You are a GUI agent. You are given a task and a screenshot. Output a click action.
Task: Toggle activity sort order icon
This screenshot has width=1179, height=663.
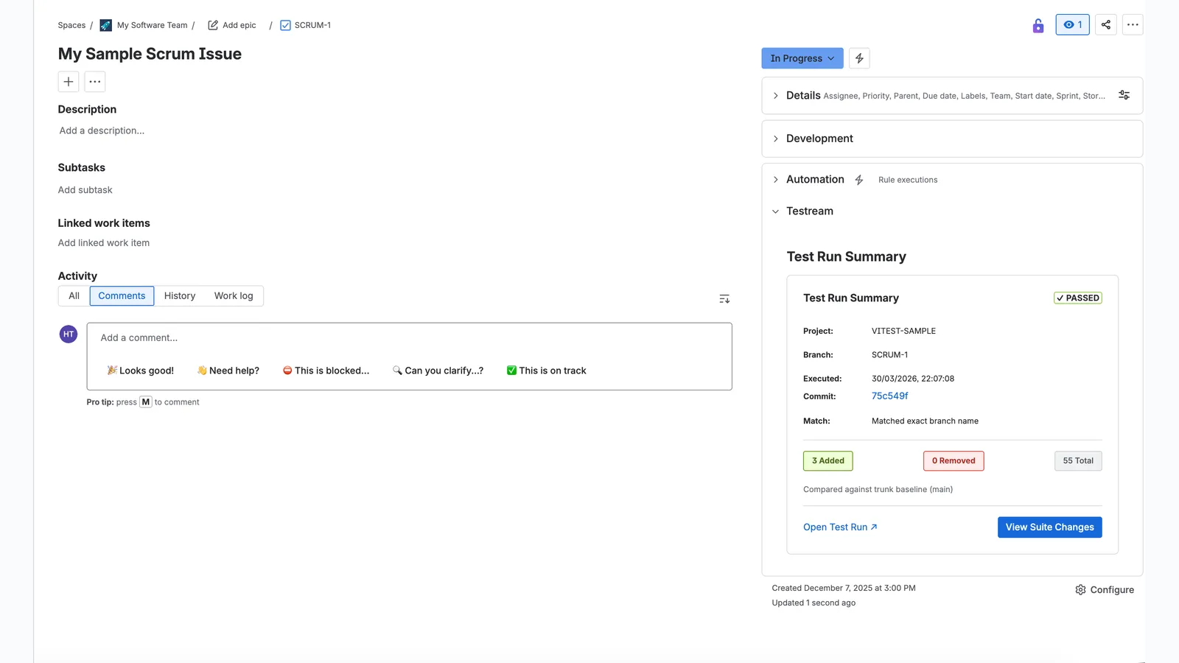click(724, 299)
